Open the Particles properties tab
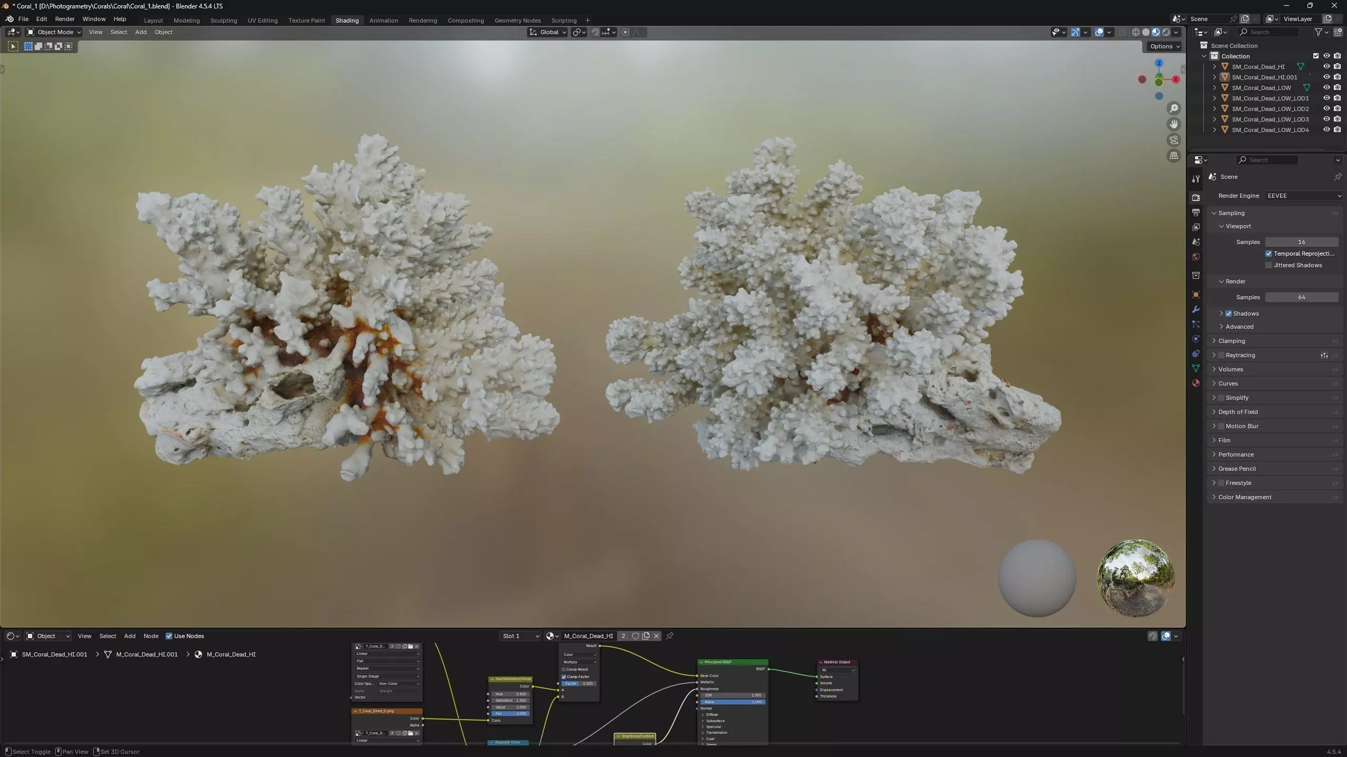This screenshot has width=1347, height=757. coord(1196,324)
